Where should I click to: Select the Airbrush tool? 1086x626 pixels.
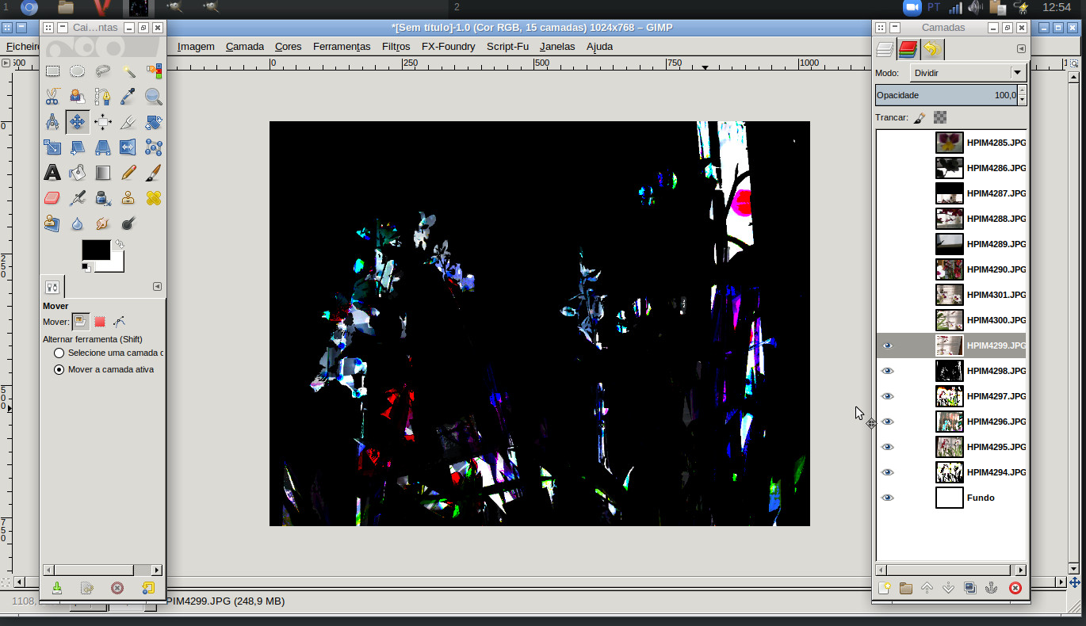[78, 198]
